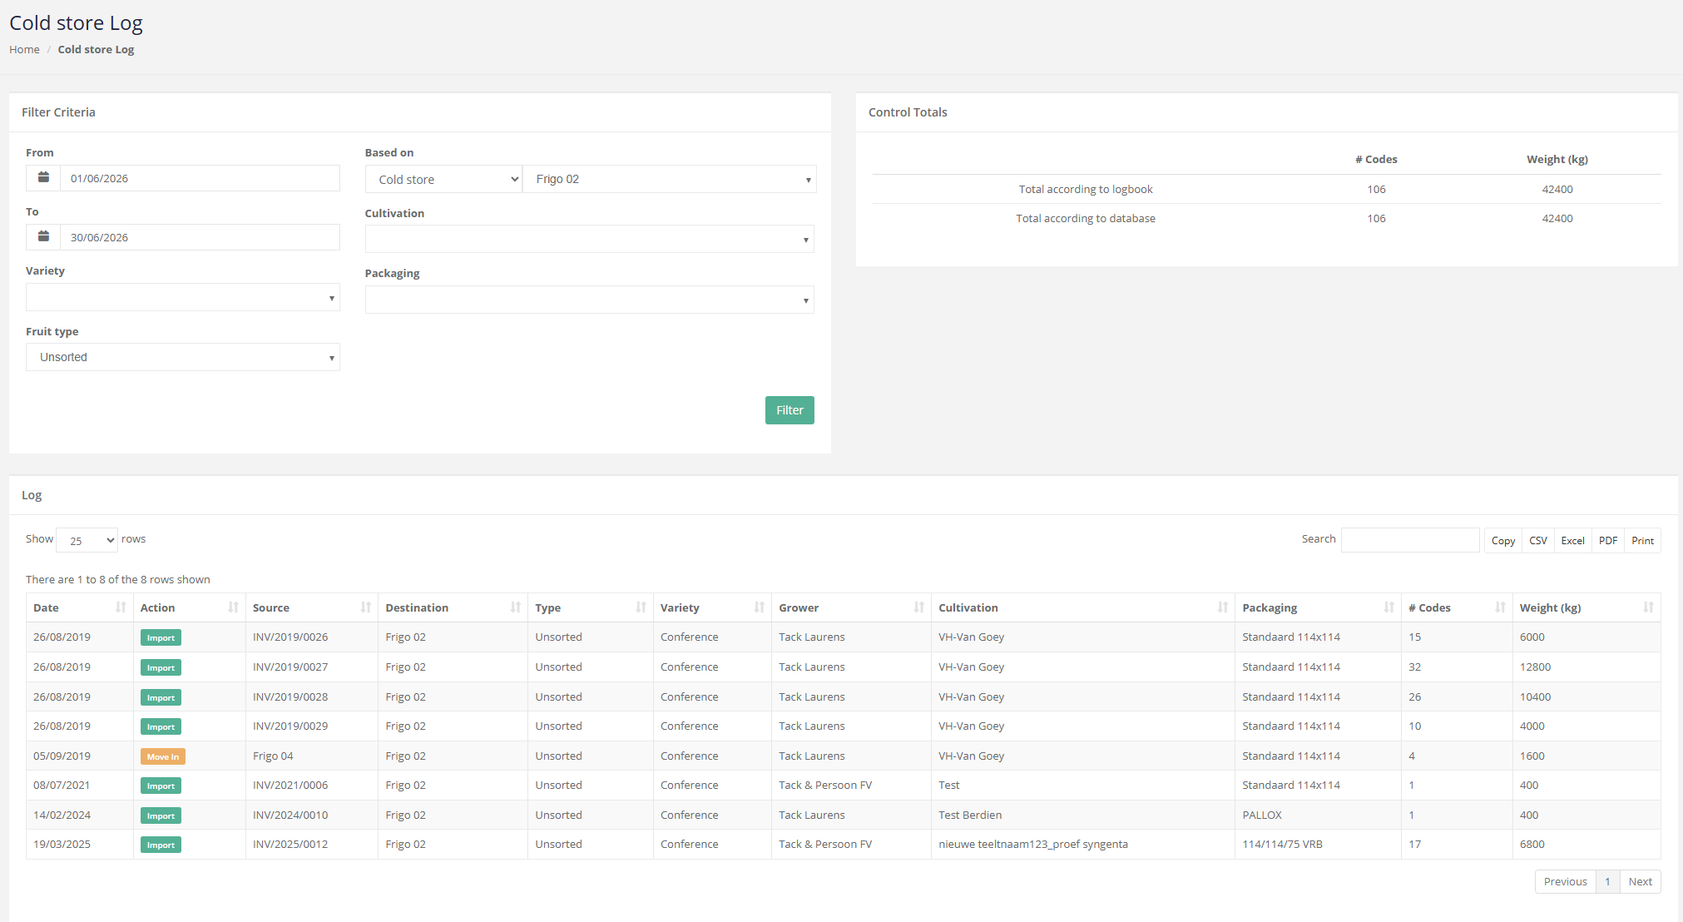Click the Cold store Log breadcrumb
Viewport: 1683px width, 922px height.
click(x=96, y=49)
